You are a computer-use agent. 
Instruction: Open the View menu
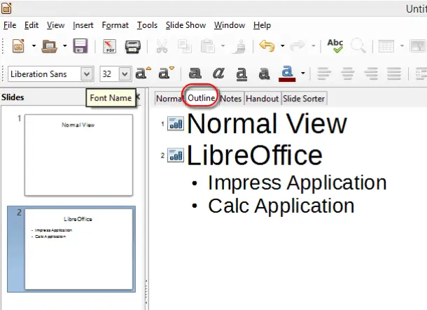pyautogui.click(x=55, y=25)
